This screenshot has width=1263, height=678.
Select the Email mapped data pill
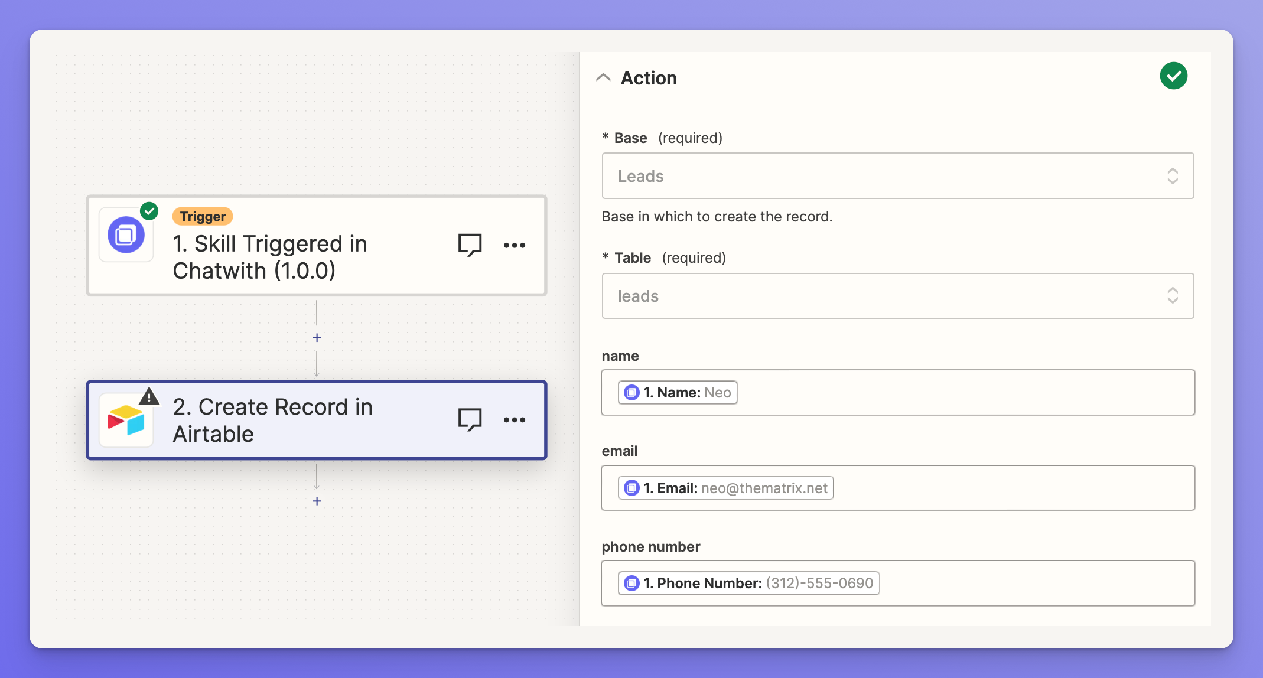pos(725,488)
